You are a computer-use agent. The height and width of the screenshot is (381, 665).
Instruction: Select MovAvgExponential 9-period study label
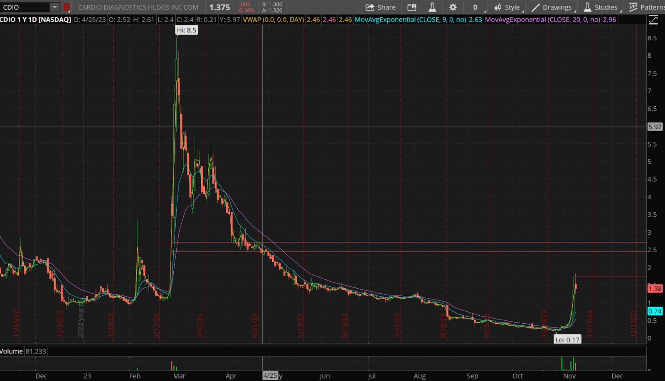pos(410,20)
